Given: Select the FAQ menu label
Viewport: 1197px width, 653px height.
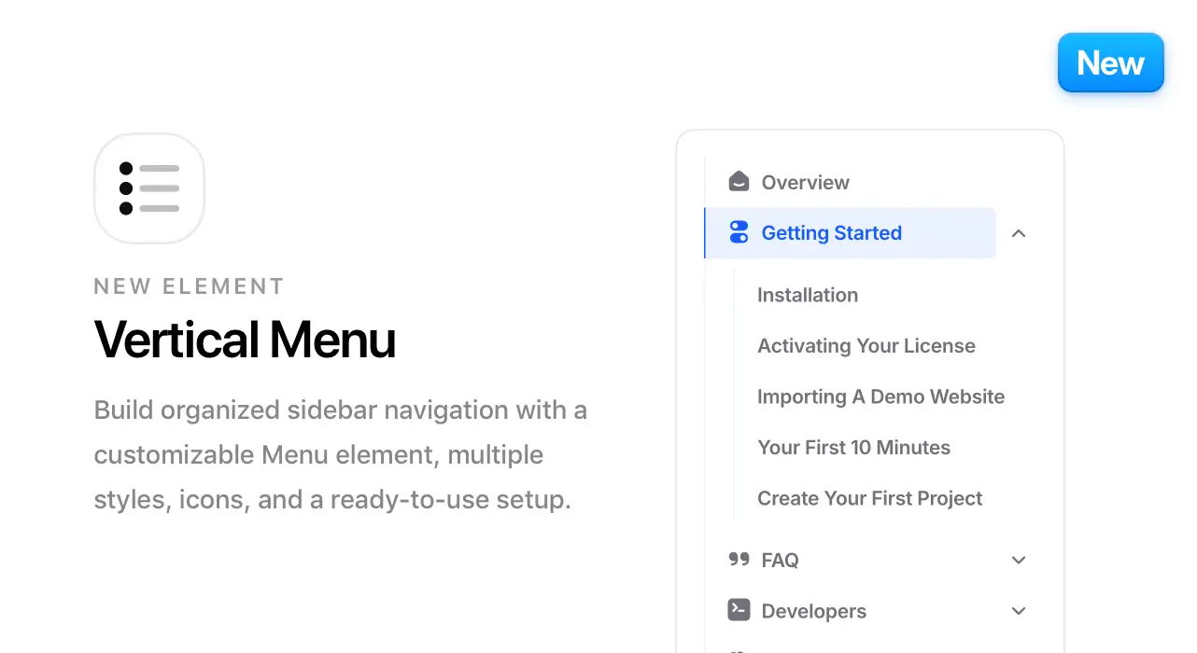Looking at the screenshot, I should 780,560.
